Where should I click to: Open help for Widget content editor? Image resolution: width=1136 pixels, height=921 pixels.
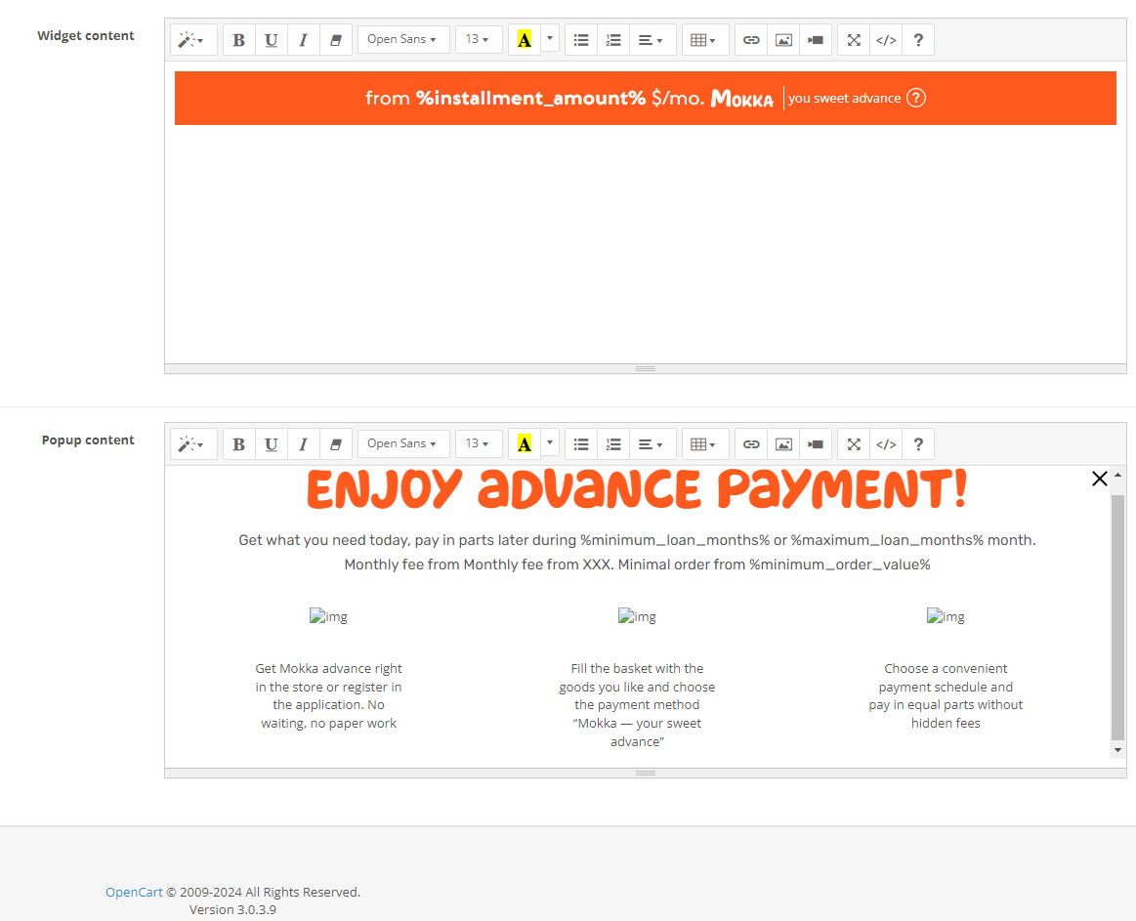pos(918,40)
